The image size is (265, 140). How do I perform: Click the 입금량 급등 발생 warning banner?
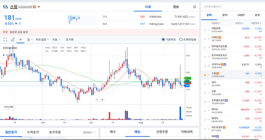(x=100, y=32)
